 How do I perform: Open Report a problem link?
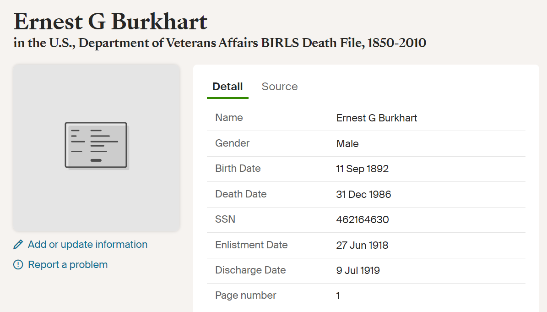click(68, 265)
